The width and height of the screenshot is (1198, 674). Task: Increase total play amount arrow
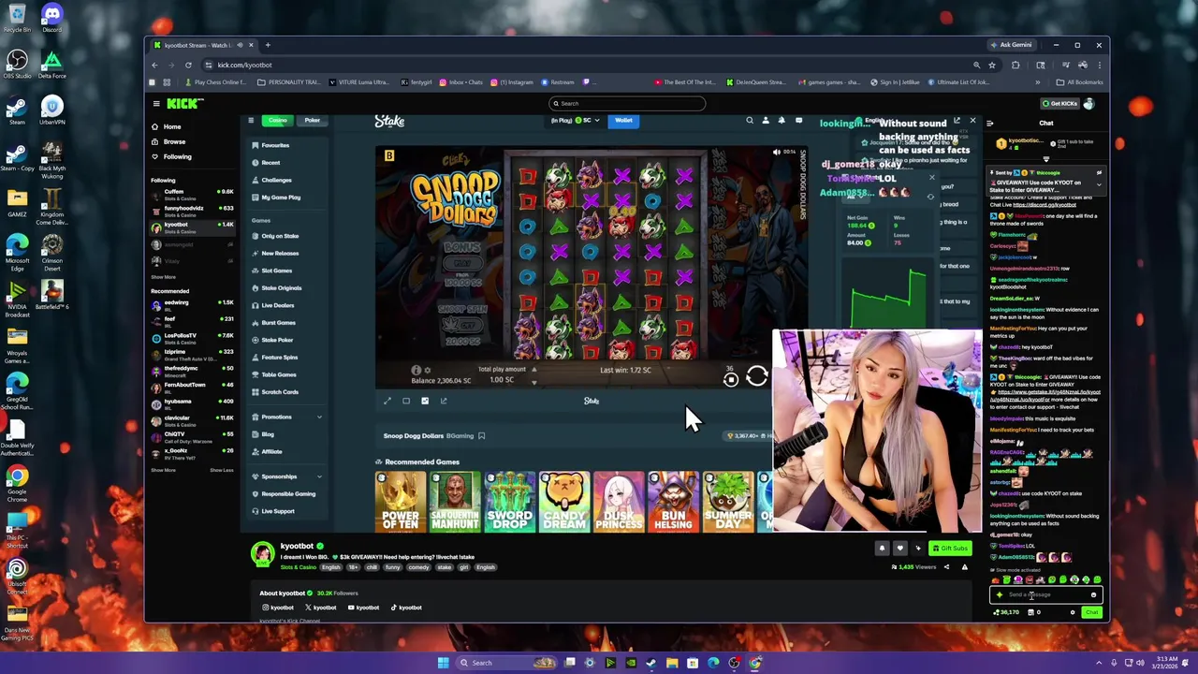pos(534,370)
